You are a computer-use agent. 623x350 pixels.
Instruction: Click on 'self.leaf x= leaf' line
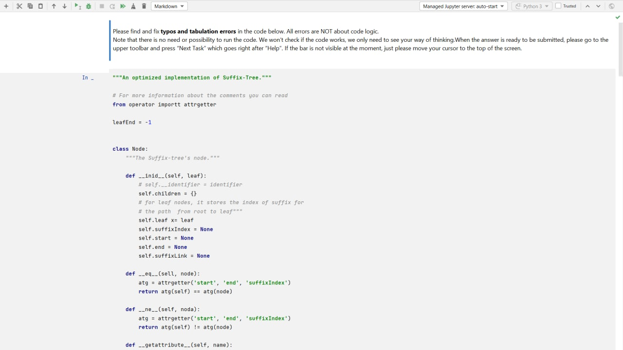166,220
